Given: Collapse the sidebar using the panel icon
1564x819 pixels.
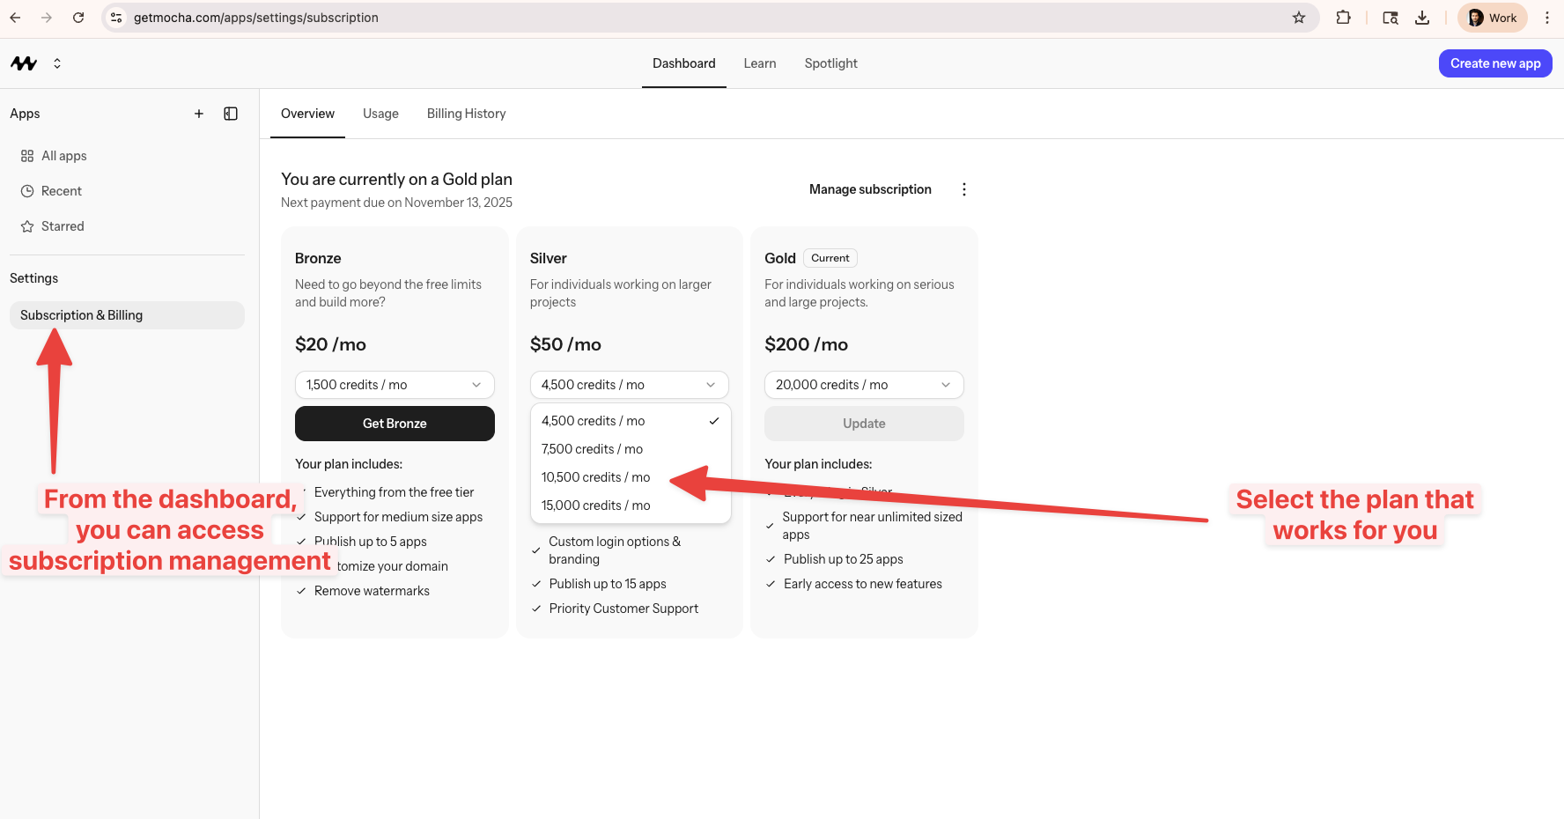Looking at the screenshot, I should 231,114.
